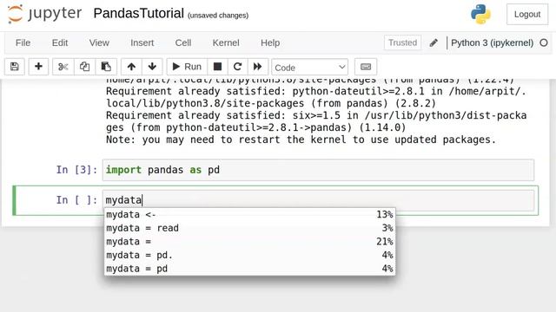Open the File menu
556x312 pixels.
23,42
